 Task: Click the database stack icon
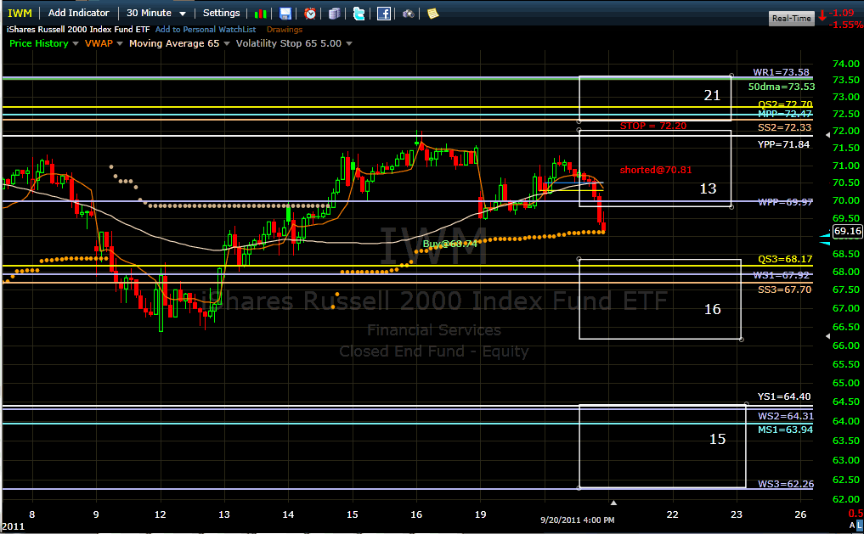point(335,14)
